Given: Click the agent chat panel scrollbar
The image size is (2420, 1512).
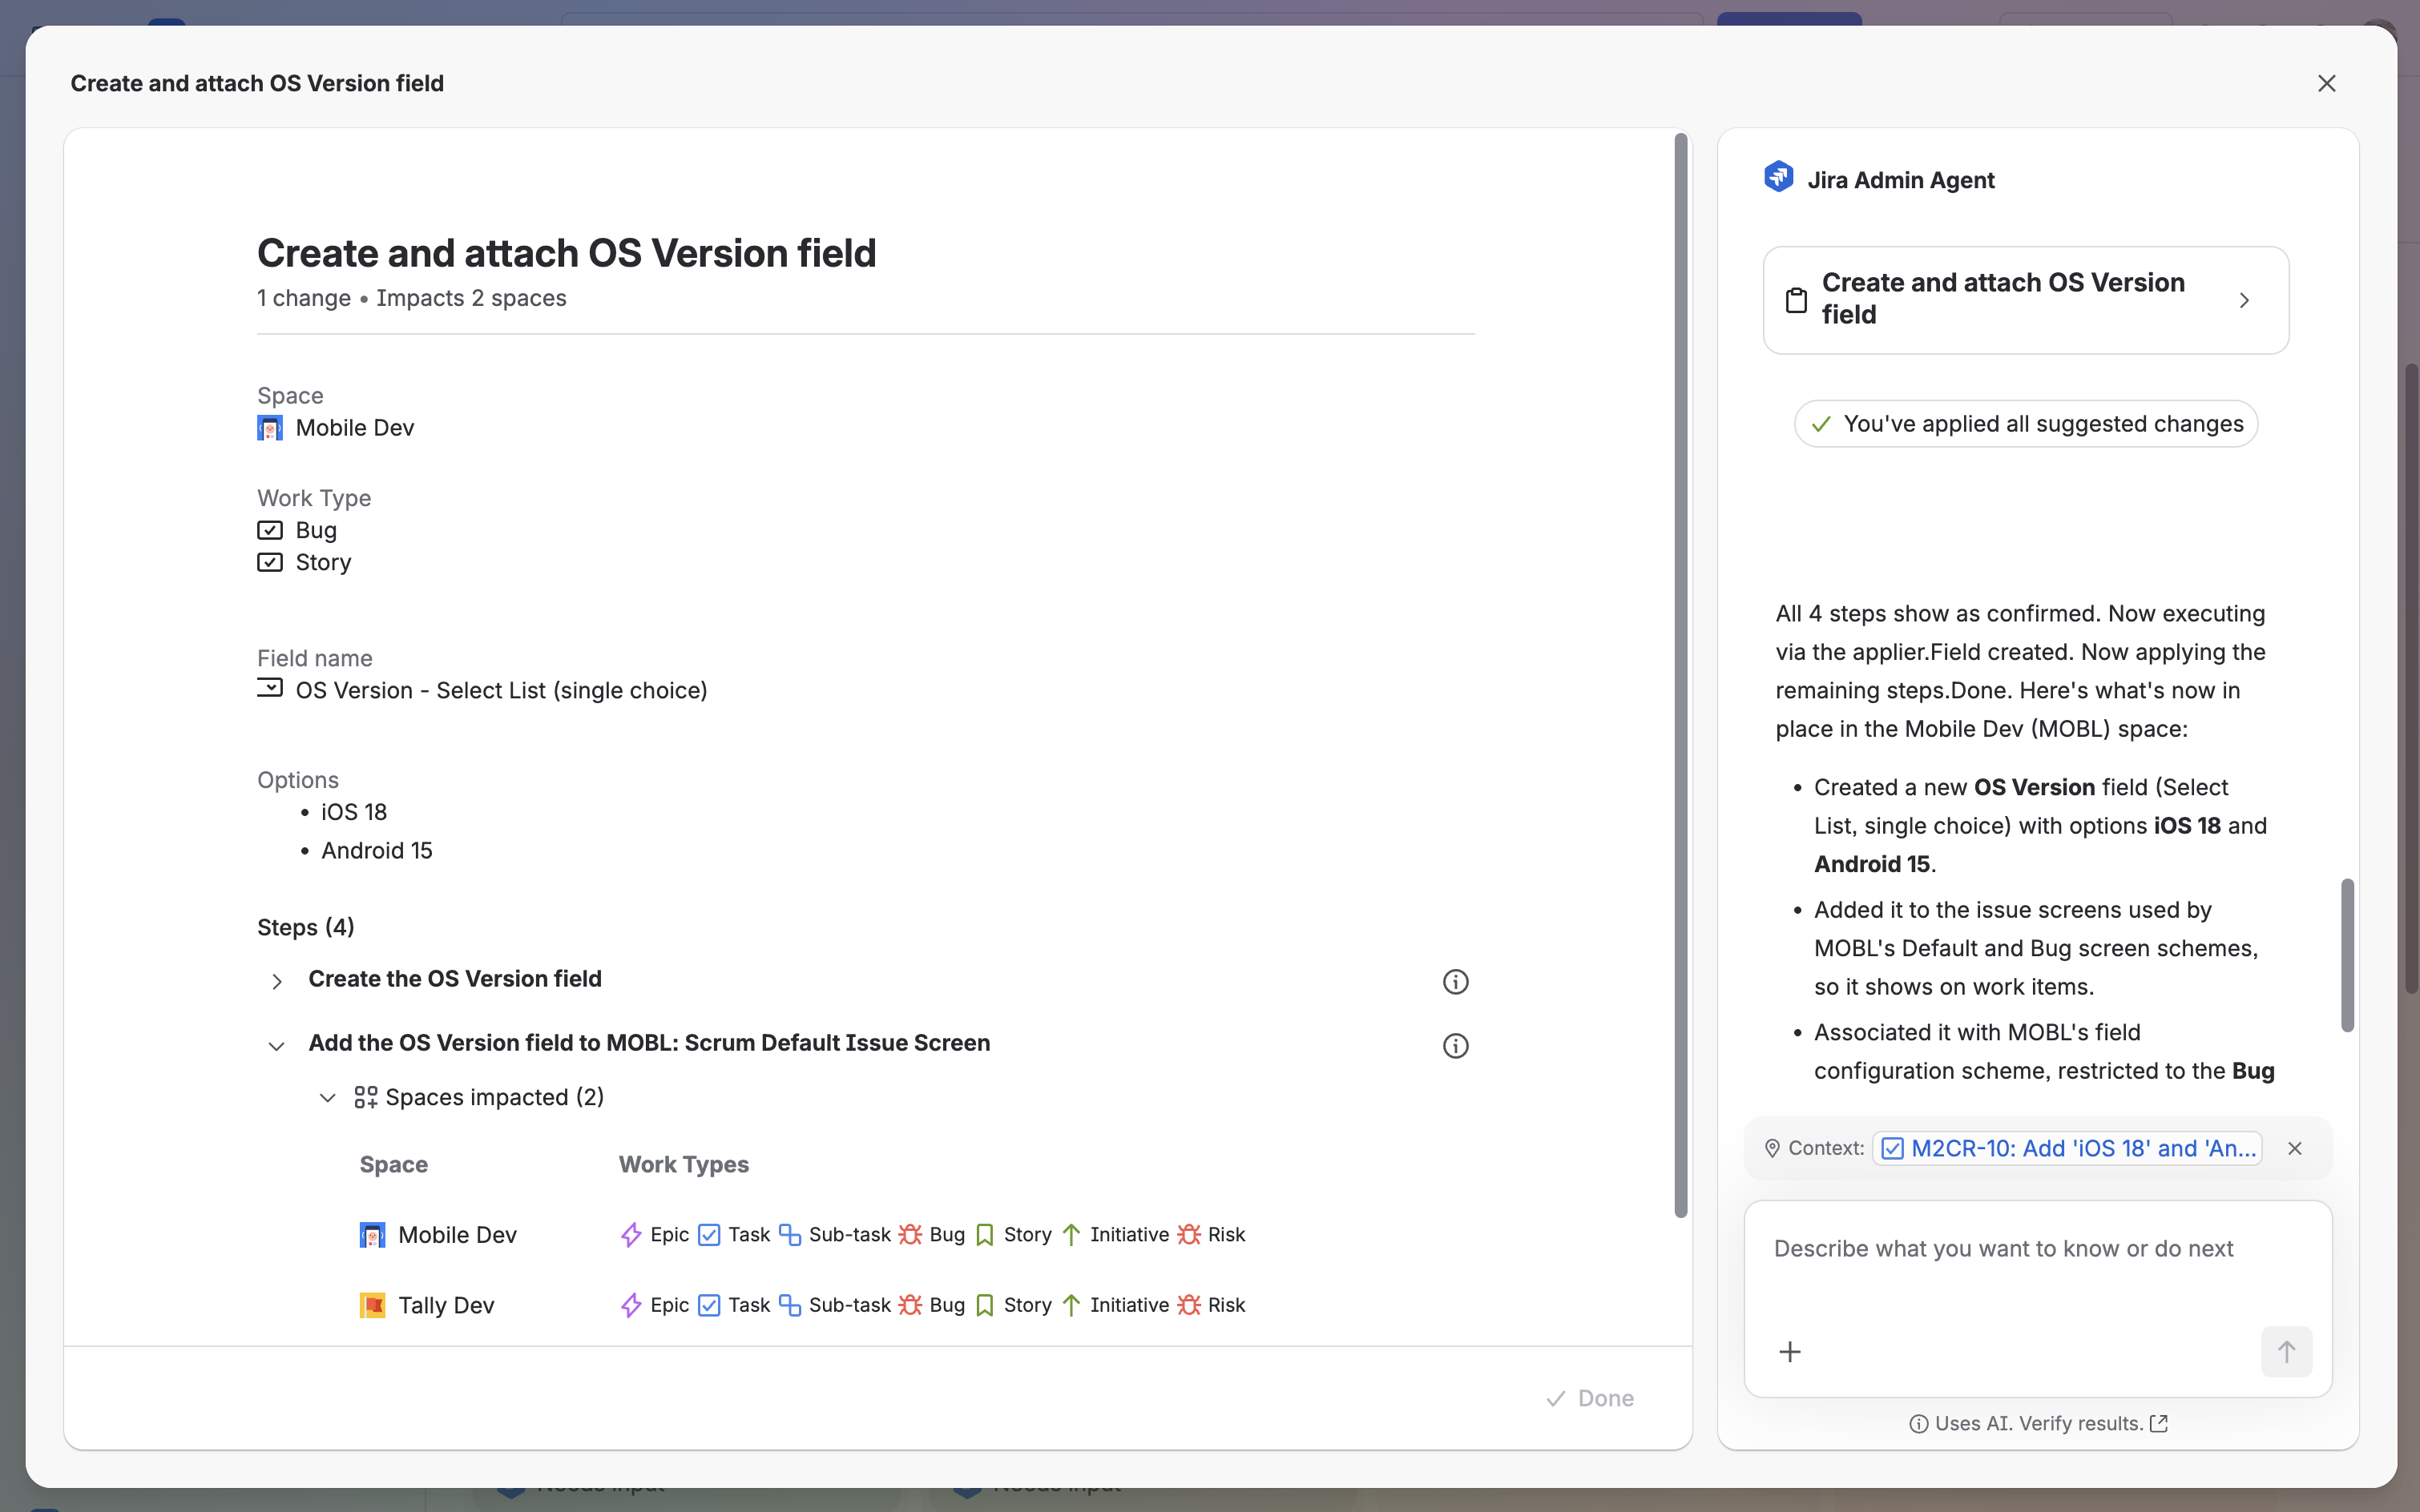Looking at the screenshot, I should pos(2347,955).
